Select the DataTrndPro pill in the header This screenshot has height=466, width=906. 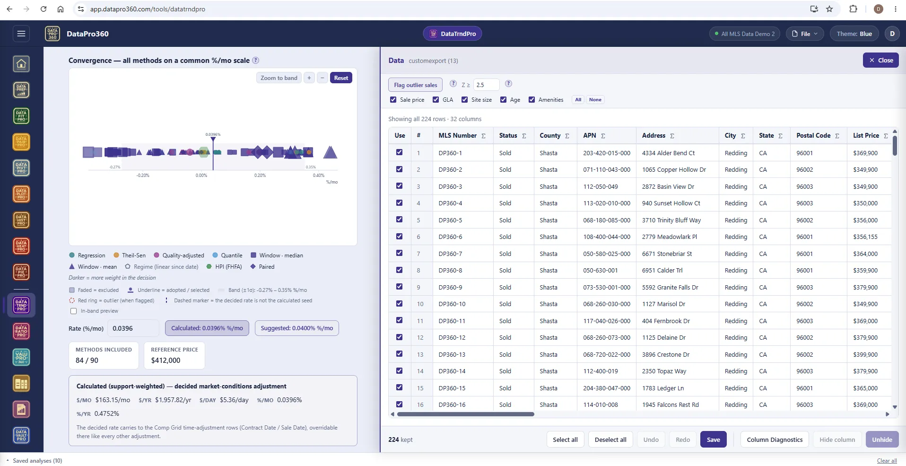453,34
